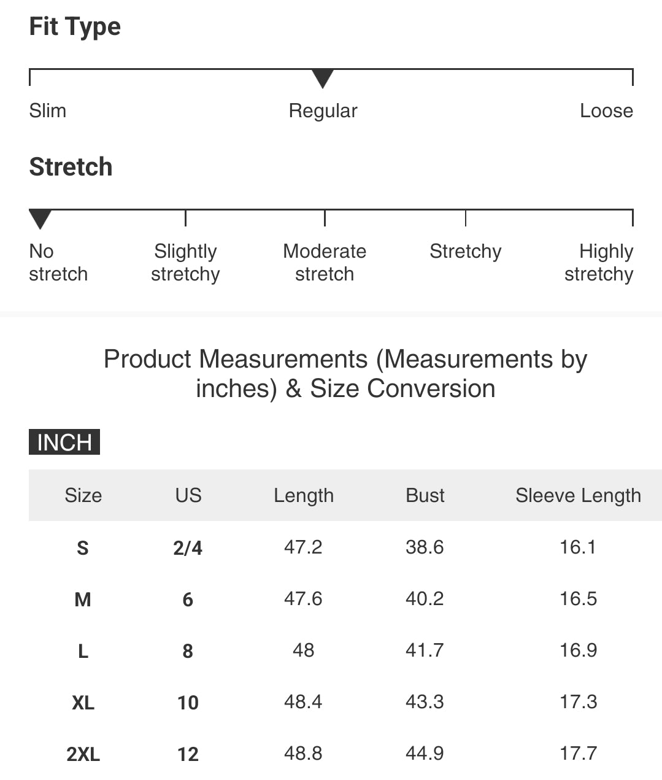The width and height of the screenshot is (662, 780).
Task: Click the Loose fit label
Action: click(606, 111)
